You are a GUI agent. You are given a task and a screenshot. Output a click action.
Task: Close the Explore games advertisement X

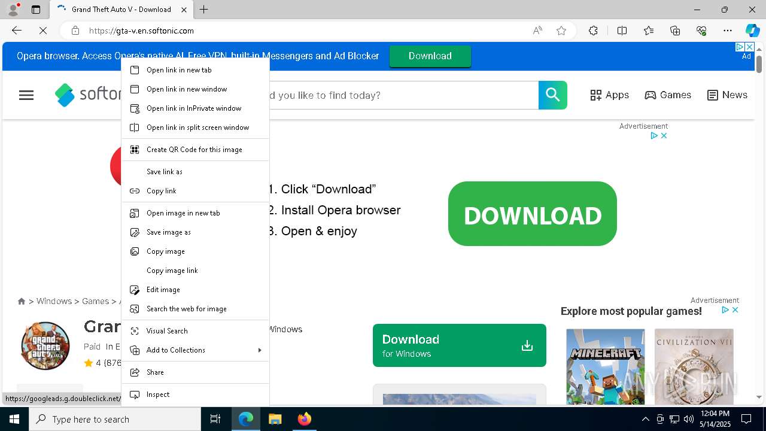(735, 309)
